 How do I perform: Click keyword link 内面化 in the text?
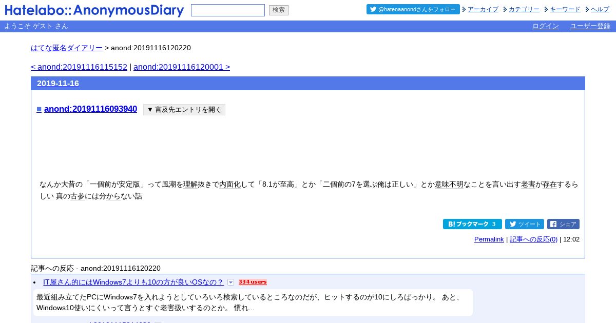(x=230, y=184)
